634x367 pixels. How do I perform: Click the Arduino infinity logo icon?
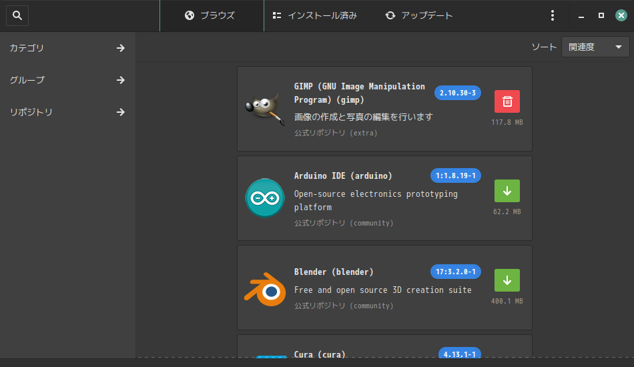(265, 198)
